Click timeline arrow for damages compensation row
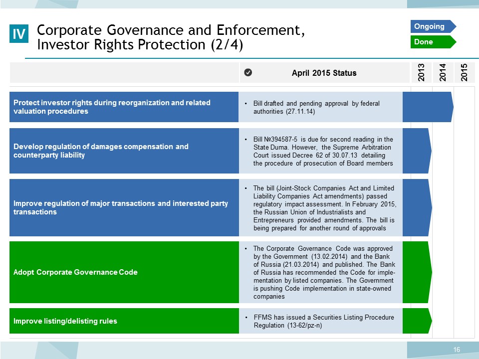Screen dimensions: 479x359 (417, 151)
